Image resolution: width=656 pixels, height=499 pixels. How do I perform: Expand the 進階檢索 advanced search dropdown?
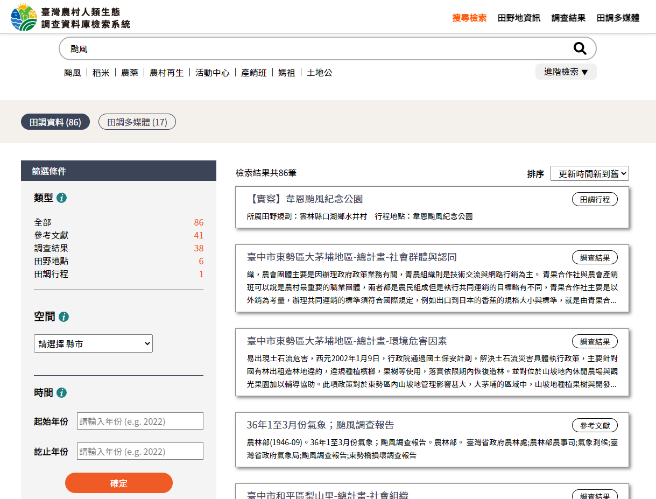click(566, 71)
